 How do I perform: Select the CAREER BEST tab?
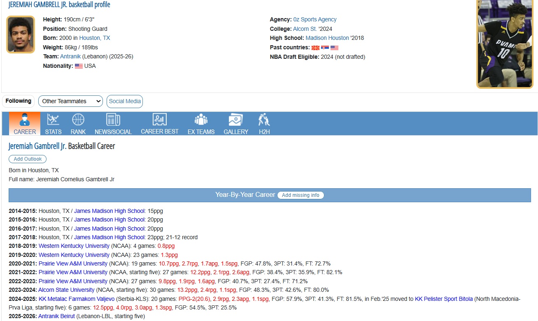coord(160,124)
